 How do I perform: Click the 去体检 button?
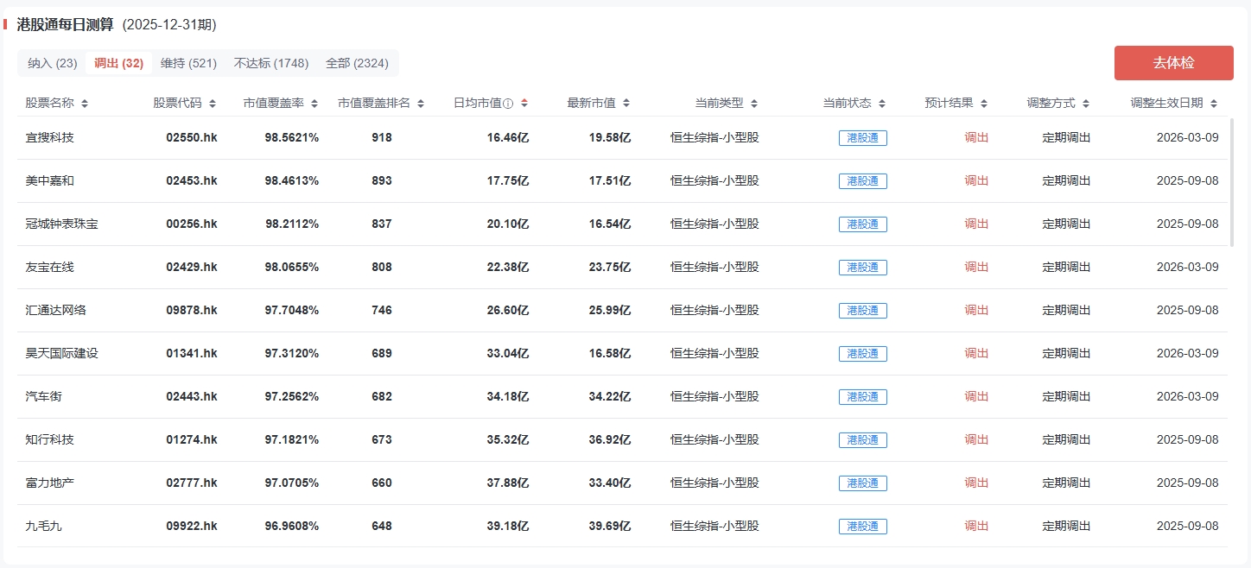click(1174, 63)
